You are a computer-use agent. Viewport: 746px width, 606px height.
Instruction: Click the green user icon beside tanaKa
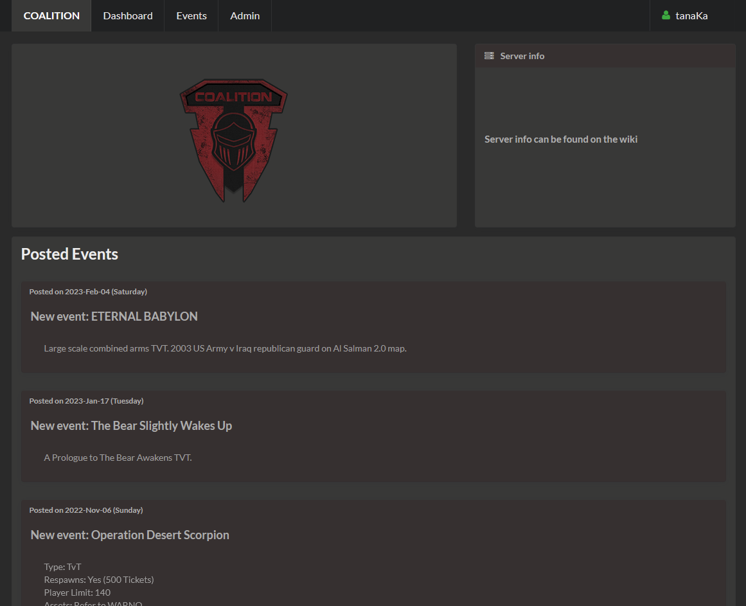click(666, 15)
